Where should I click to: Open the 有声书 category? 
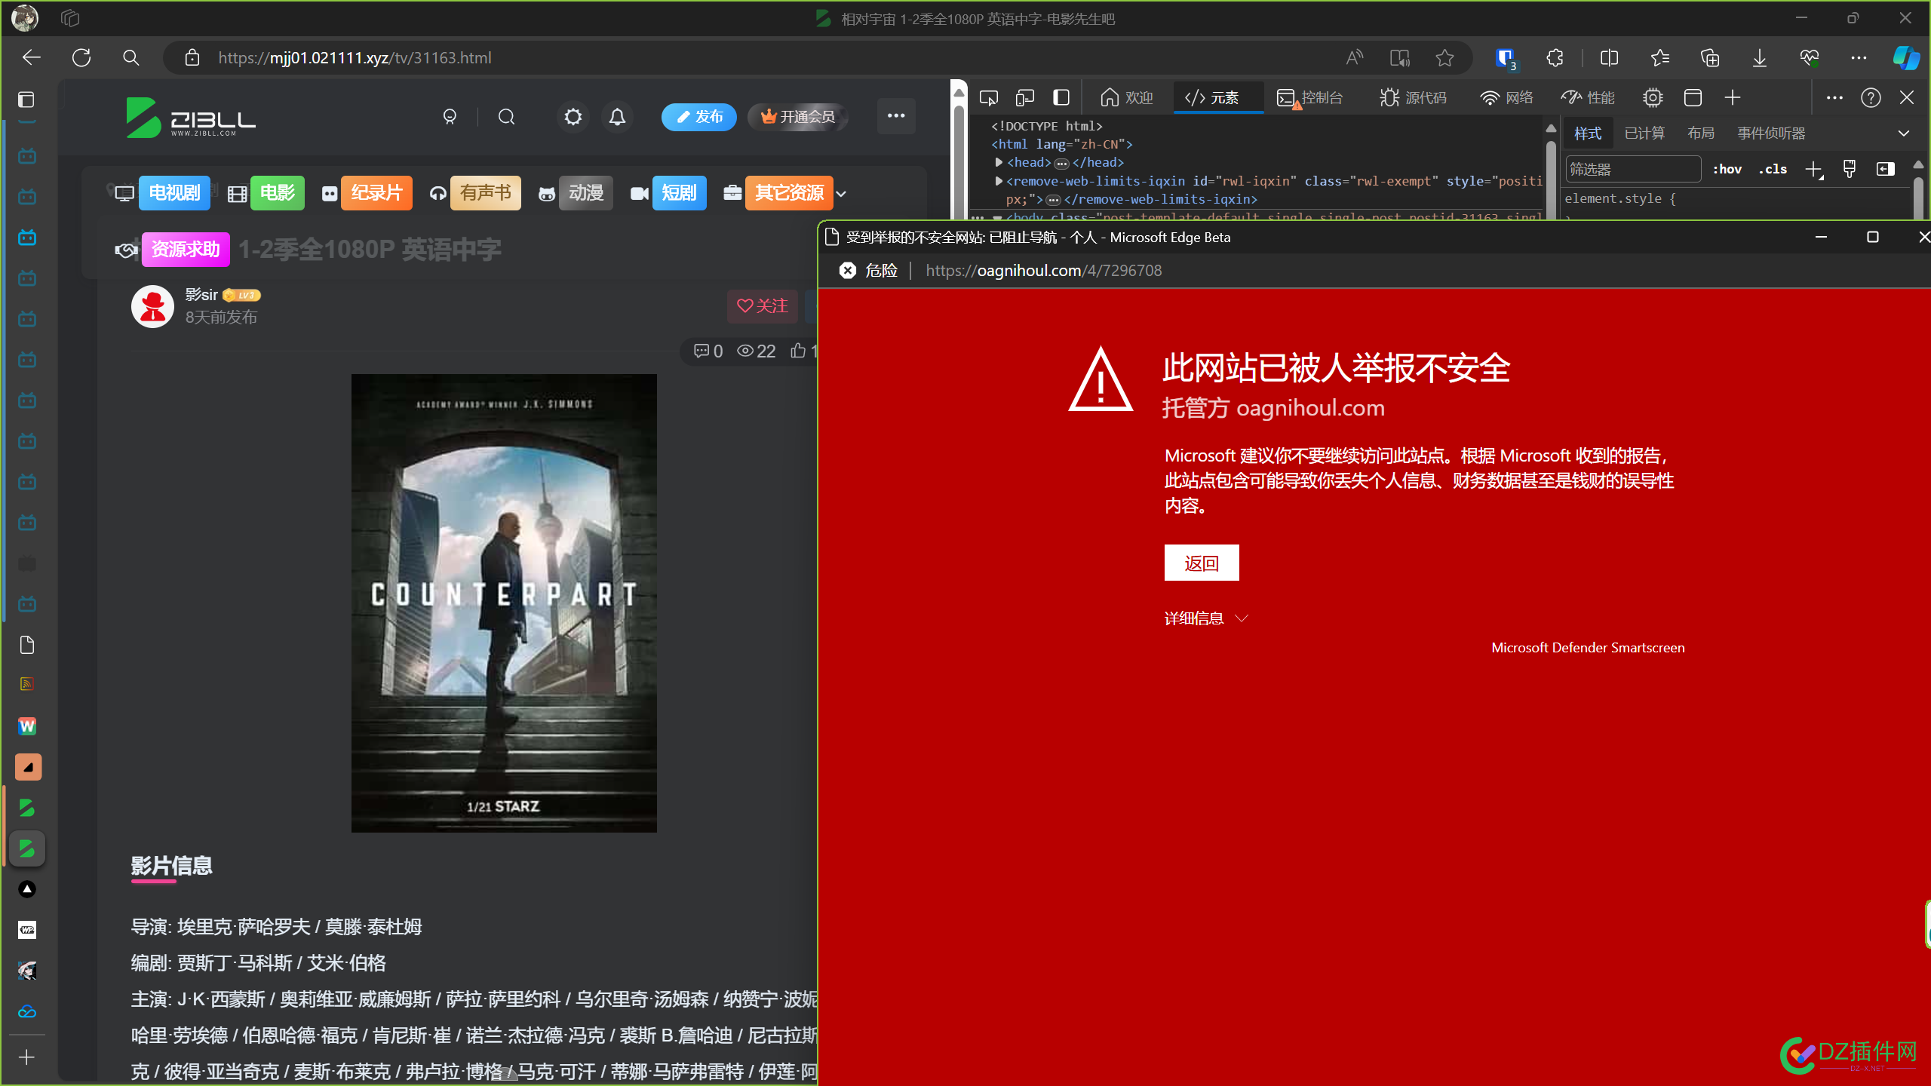[486, 193]
